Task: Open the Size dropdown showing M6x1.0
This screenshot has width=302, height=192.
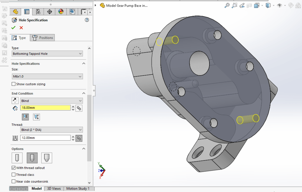Action: pyautogui.click(x=47, y=76)
